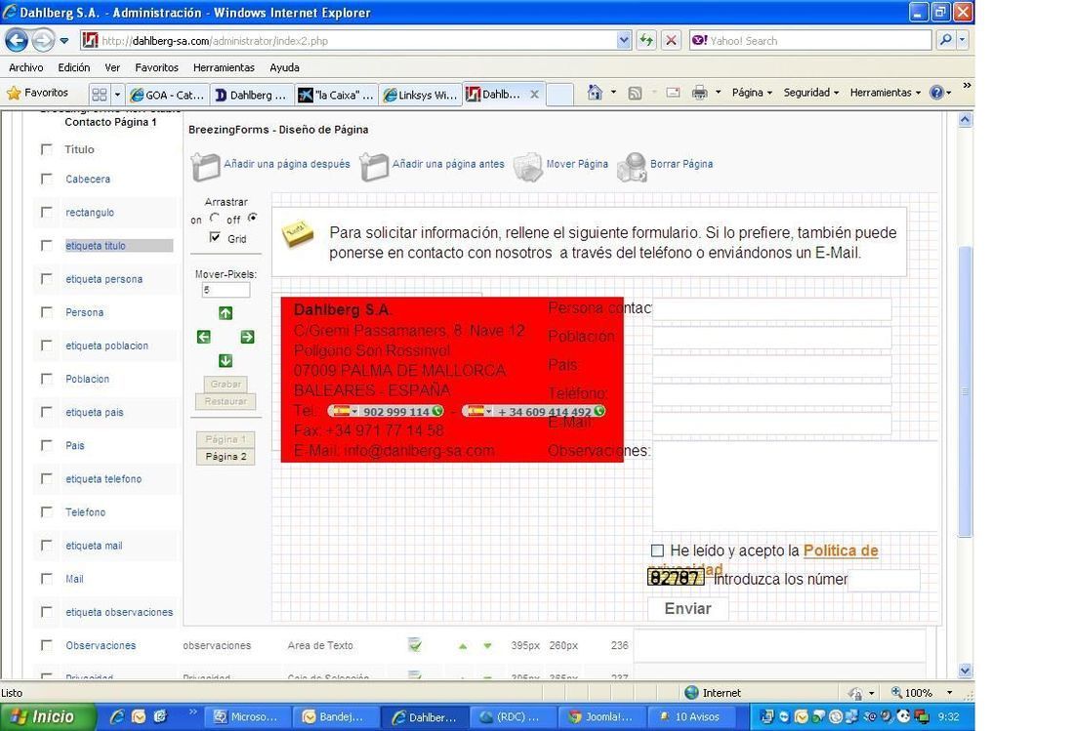The height and width of the screenshot is (731, 1074).
Task: Open the address bar dropdown
Action: (623, 40)
